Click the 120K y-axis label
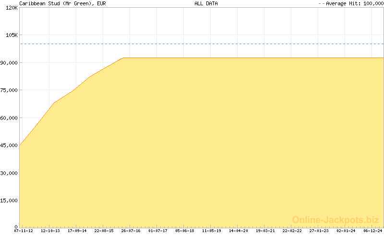The width and height of the screenshot is (384, 235). (x=11, y=8)
